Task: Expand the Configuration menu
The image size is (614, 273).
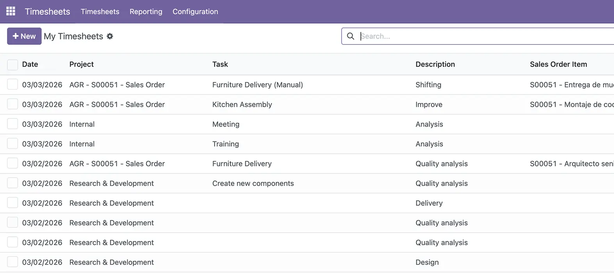Action: [x=195, y=12]
